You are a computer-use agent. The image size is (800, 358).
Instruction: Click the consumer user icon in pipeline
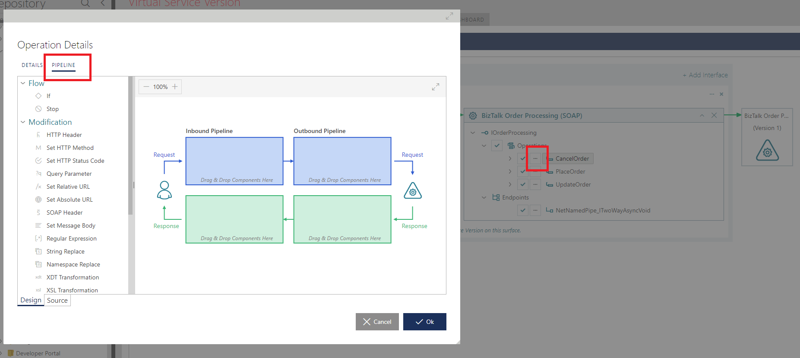(x=164, y=190)
